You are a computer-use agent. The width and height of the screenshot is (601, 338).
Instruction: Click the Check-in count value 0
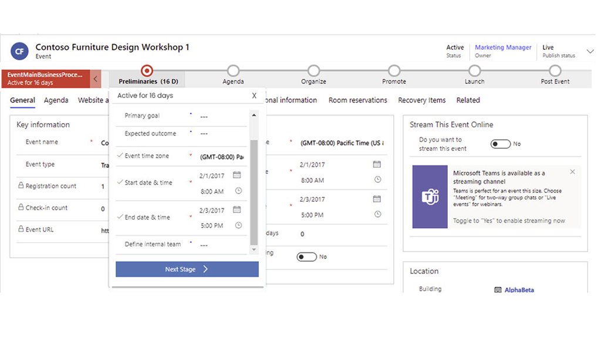pyautogui.click(x=103, y=209)
